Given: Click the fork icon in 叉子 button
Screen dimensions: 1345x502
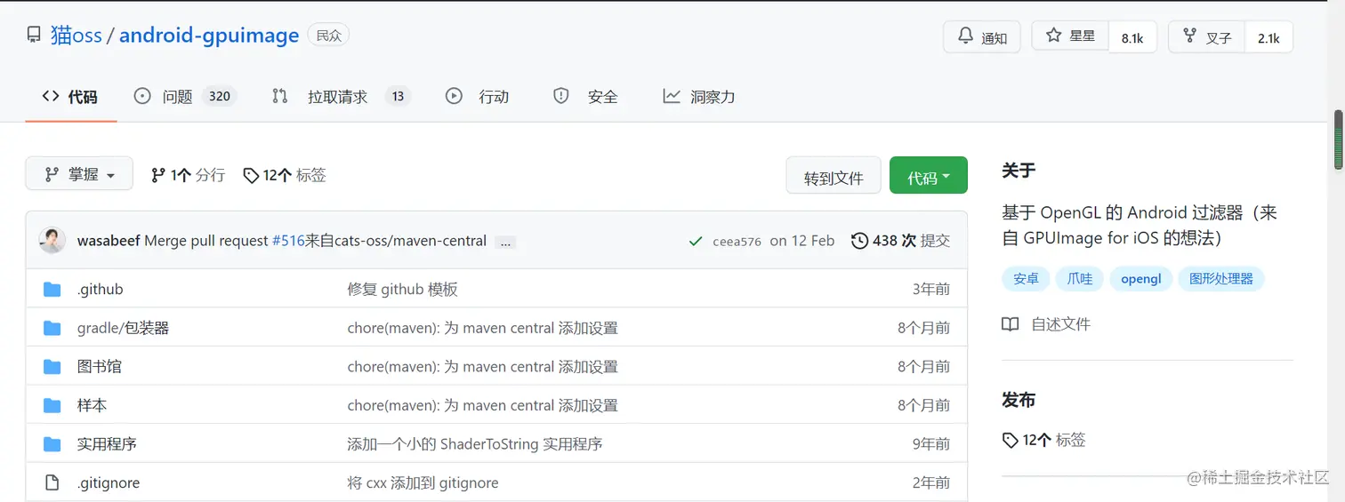Looking at the screenshot, I should tap(1189, 36).
